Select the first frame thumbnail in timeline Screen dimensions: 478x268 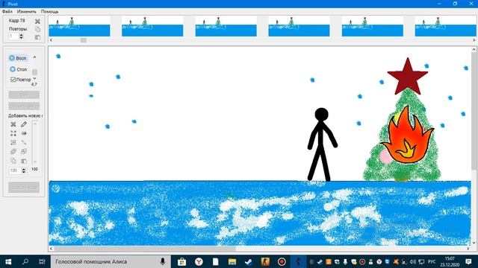point(79,27)
